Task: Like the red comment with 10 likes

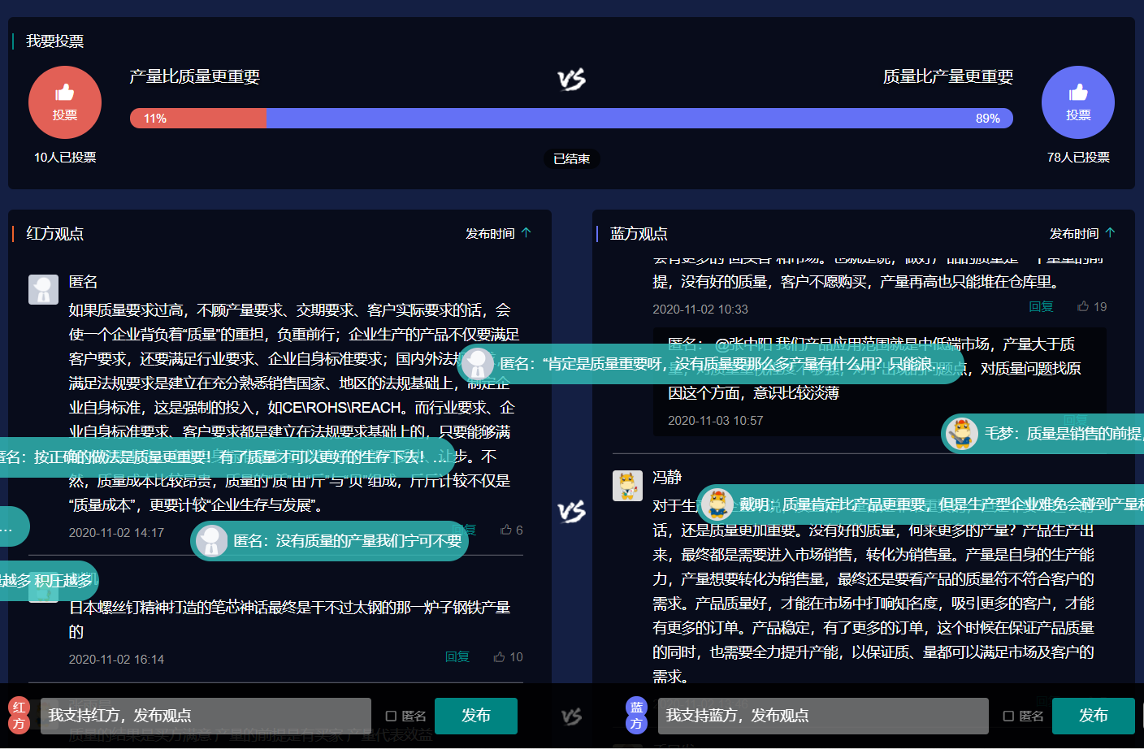Action: coord(500,656)
